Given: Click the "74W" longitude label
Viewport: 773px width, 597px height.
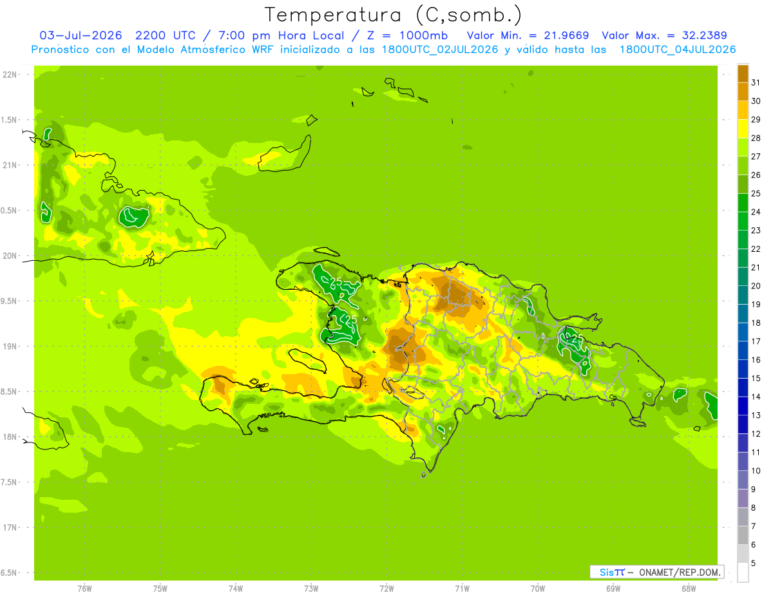Looking at the screenshot, I should pyautogui.click(x=236, y=589).
